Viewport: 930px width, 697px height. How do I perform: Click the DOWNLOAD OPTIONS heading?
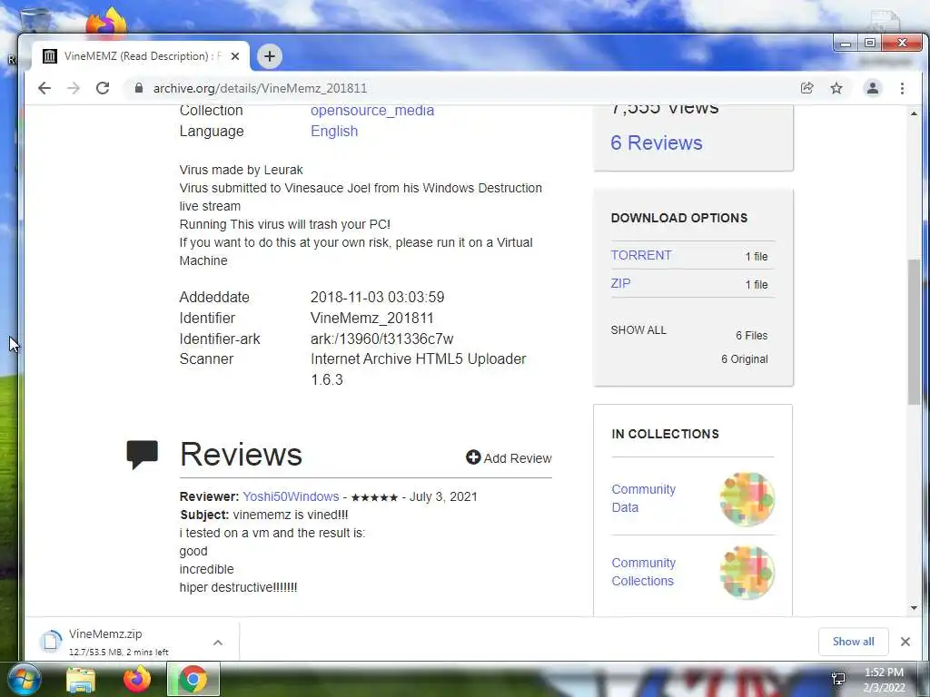click(679, 218)
